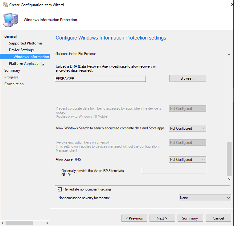
Task: Click the sidebar horizontal scrollbar left arrow
Action: (2, 223)
